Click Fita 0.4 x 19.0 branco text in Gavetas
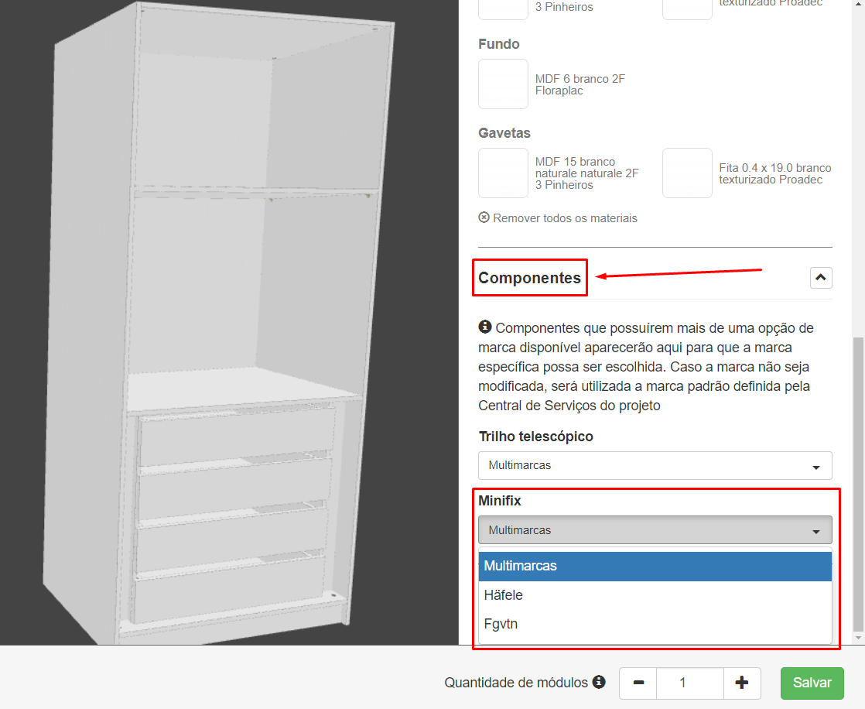This screenshot has width=865, height=709. (774, 173)
